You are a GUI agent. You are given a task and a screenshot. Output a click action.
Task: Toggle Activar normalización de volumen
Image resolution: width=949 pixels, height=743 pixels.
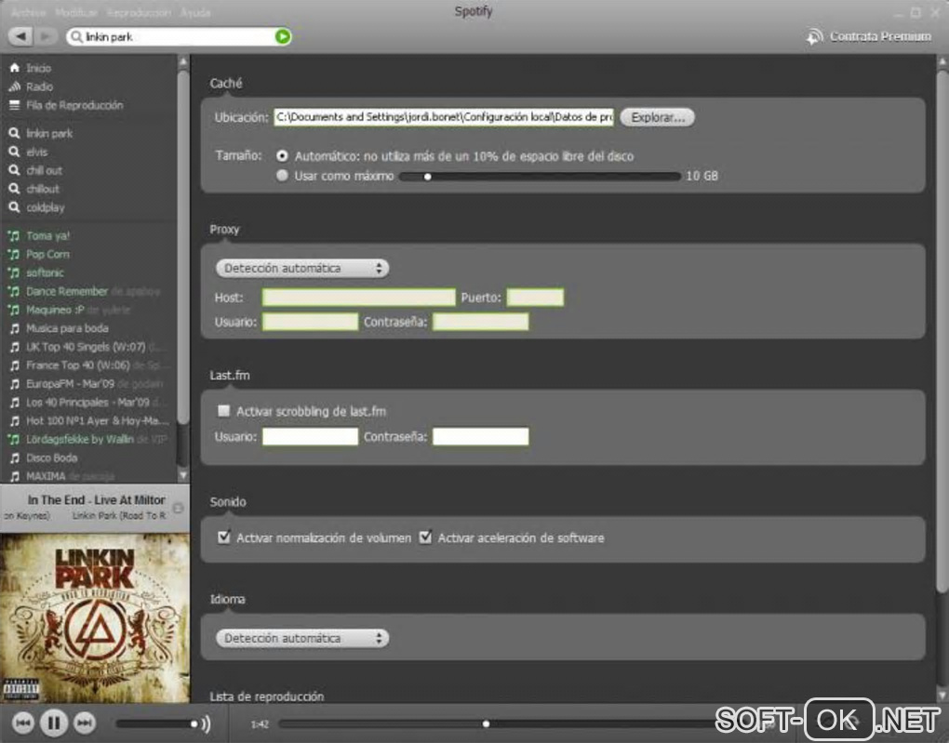click(x=224, y=537)
